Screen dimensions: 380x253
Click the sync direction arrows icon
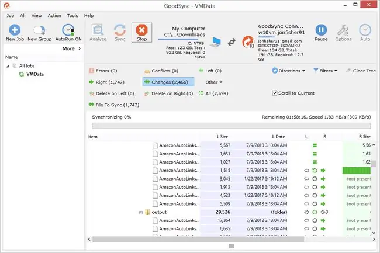232,42
